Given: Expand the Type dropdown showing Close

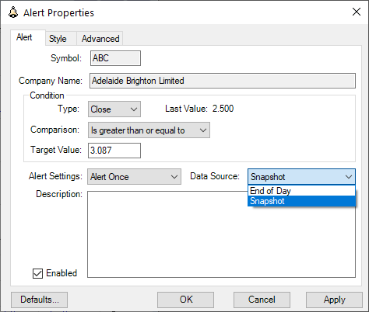Looking at the screenshot, I should [114, 109].
